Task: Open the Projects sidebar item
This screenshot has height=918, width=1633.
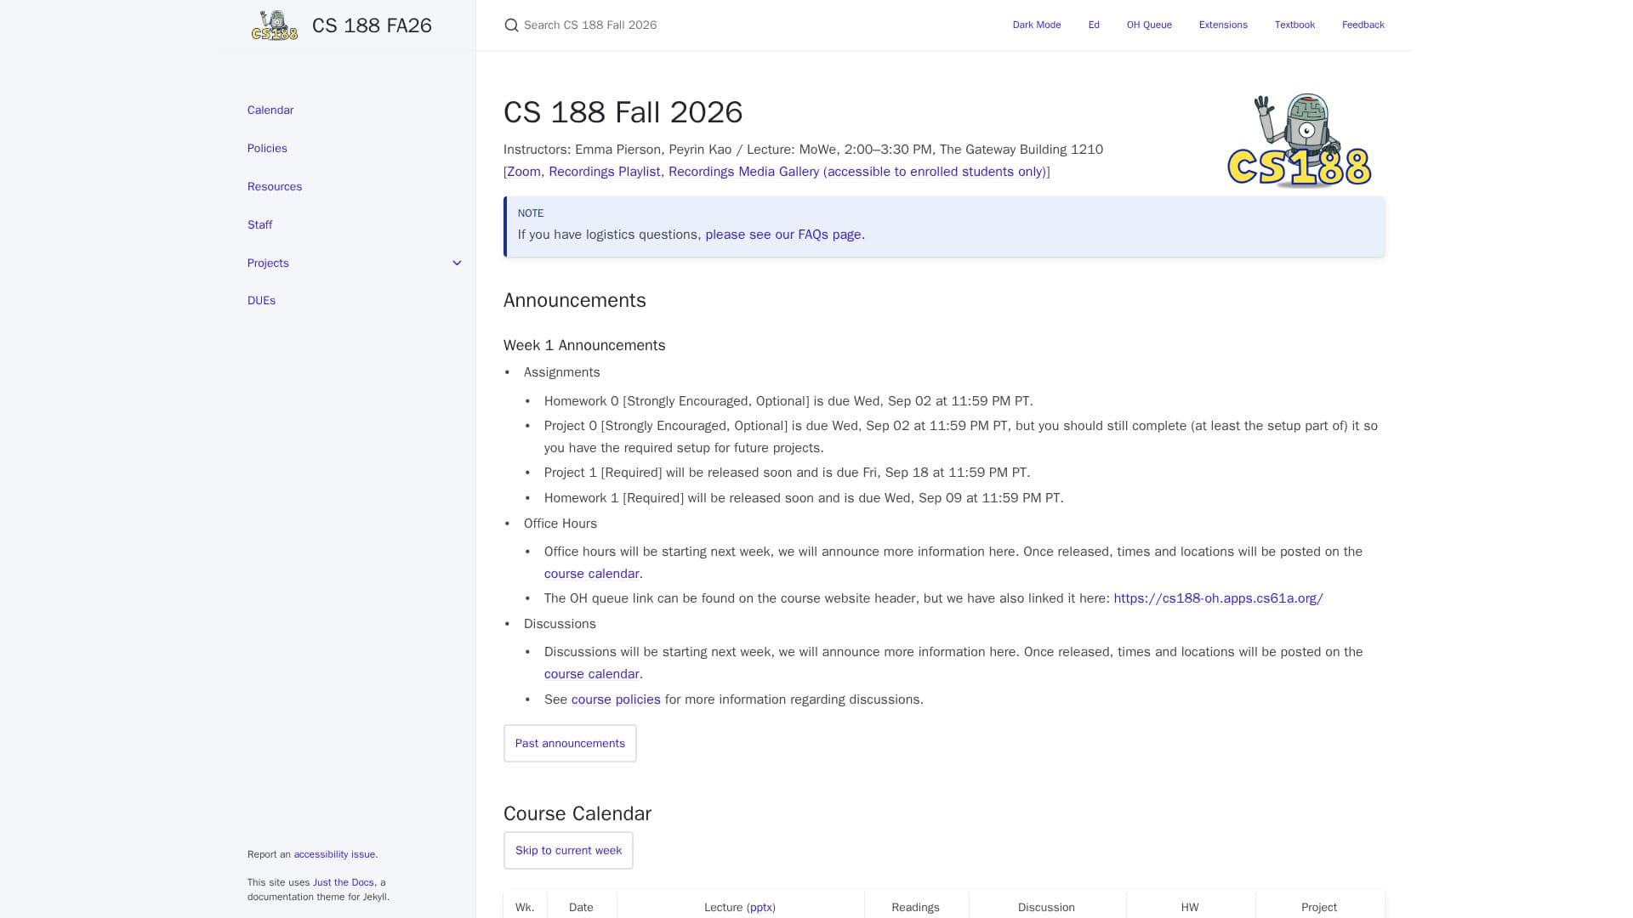Action: click(268, 263)
